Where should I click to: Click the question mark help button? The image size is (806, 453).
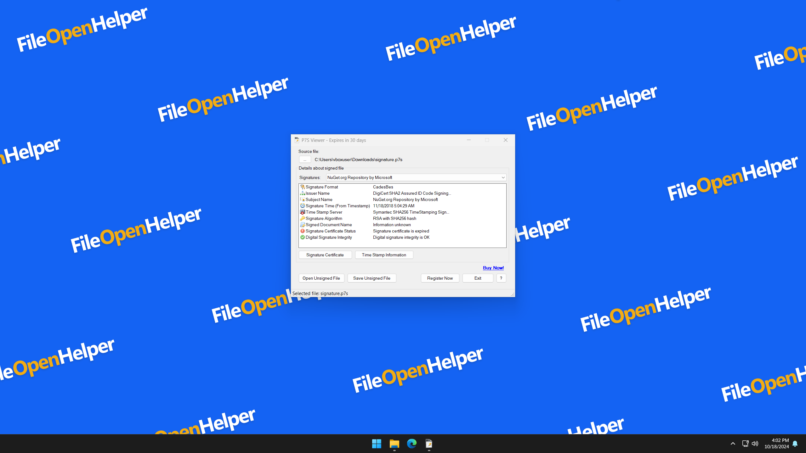[x=501, y=278]
